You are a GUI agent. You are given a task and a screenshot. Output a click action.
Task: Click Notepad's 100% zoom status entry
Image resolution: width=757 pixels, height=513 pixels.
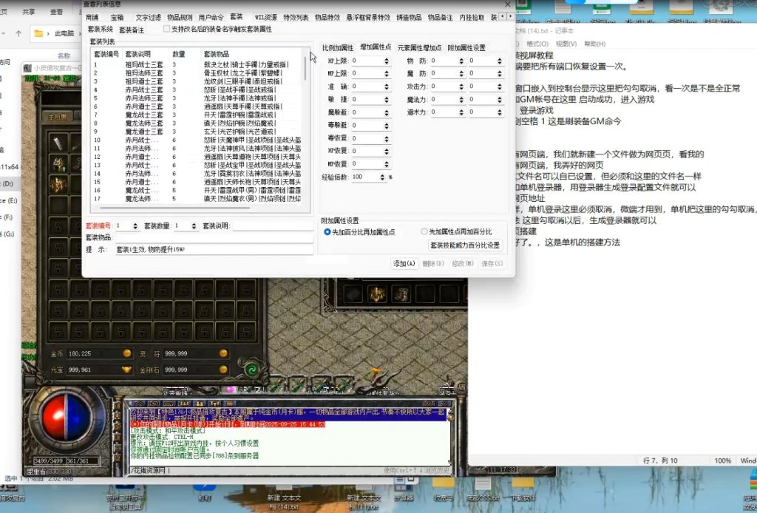pos(723,461)
